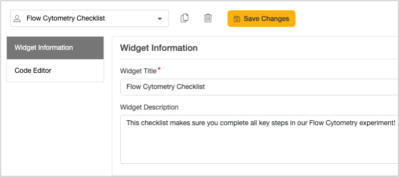399x177 pixels.
Task: Click the Widget Description label
Action: 149,107
